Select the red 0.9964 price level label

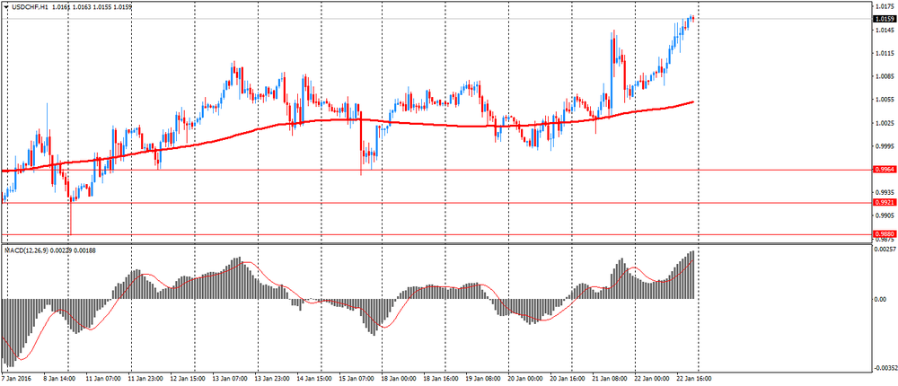(883, 169)
